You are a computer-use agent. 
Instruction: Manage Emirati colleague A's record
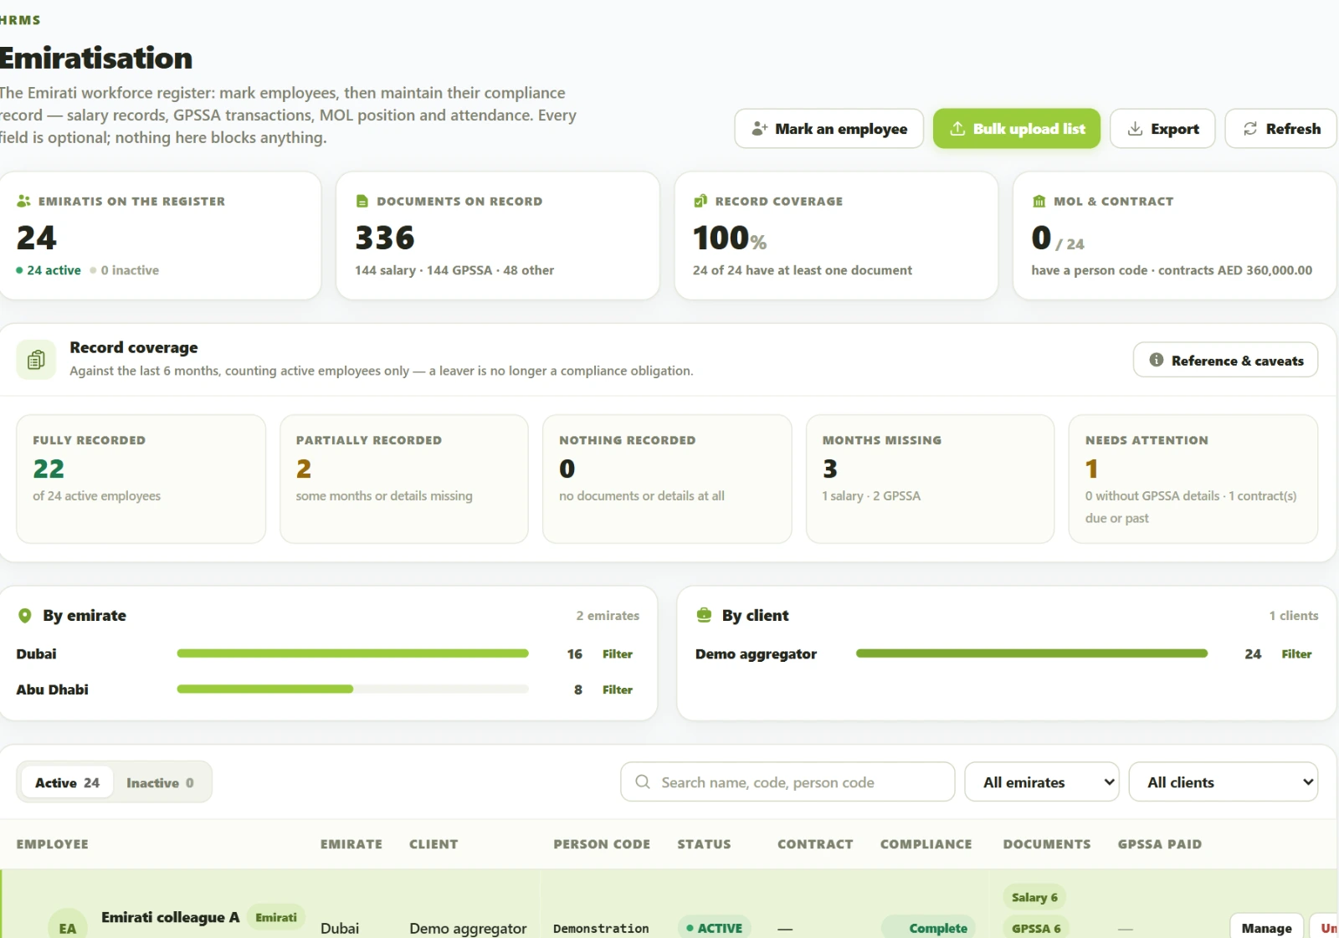(x=1266, y=927)
